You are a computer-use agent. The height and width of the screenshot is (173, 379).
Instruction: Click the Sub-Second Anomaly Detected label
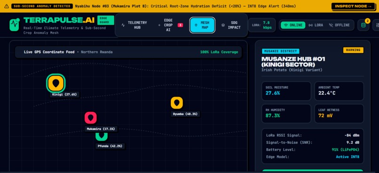click(42, 6)
